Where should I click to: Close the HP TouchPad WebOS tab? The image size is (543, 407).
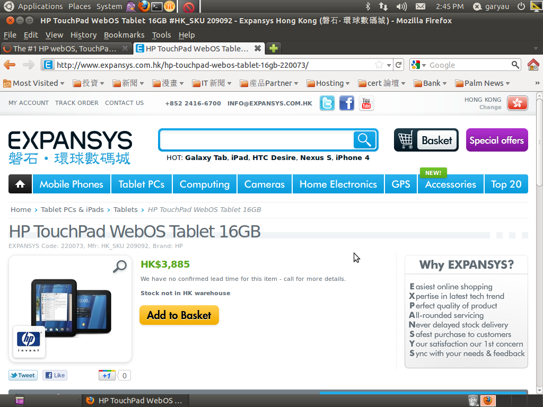pos(258,48)
